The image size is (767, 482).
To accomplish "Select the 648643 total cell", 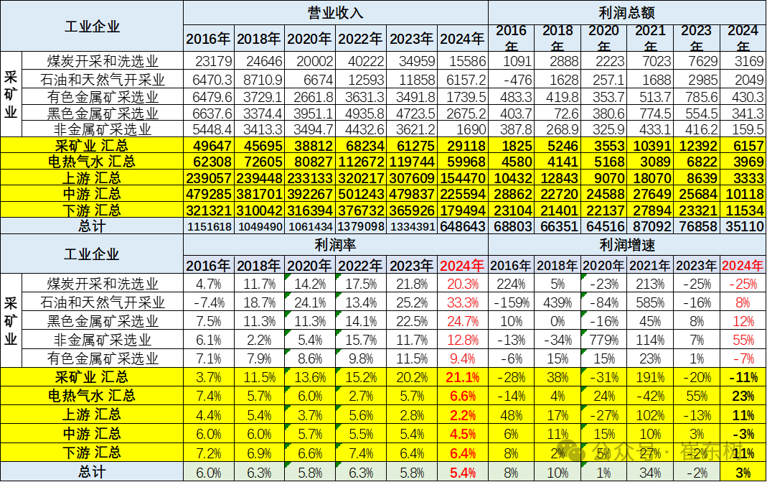I will [x=463, y=226].
